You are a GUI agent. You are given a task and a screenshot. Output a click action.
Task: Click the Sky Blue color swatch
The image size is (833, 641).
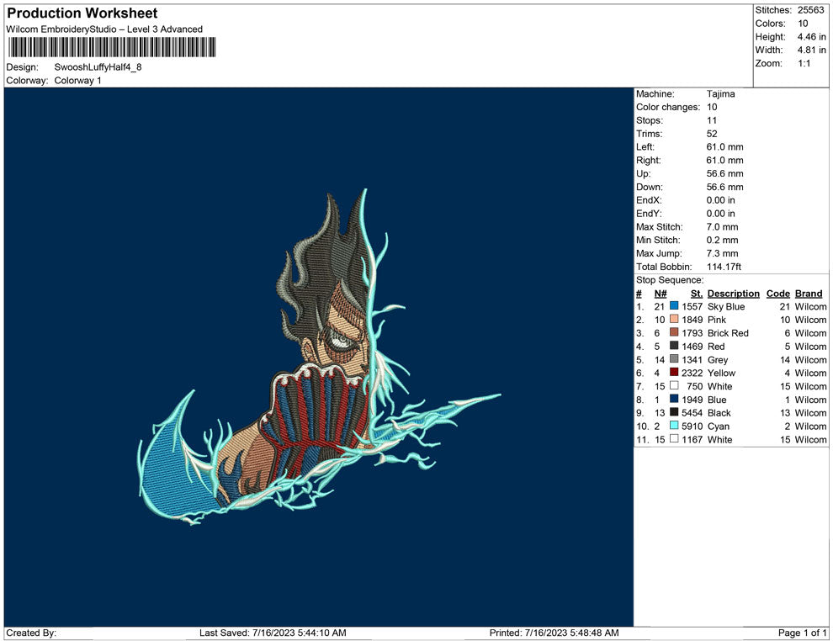point(674,307)
